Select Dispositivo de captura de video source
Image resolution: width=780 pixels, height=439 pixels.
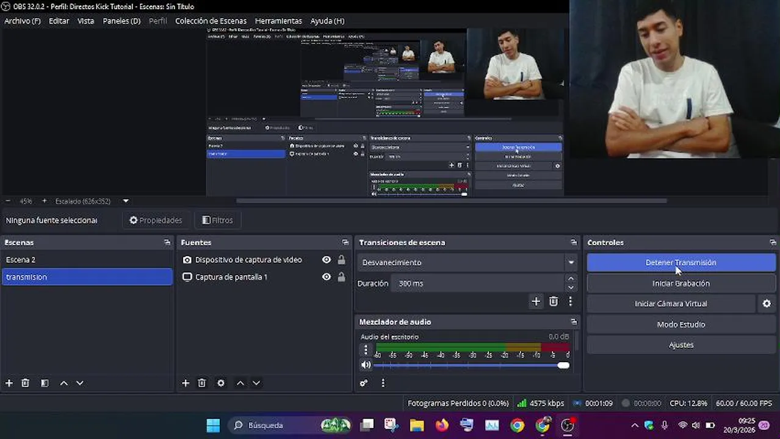248,260
